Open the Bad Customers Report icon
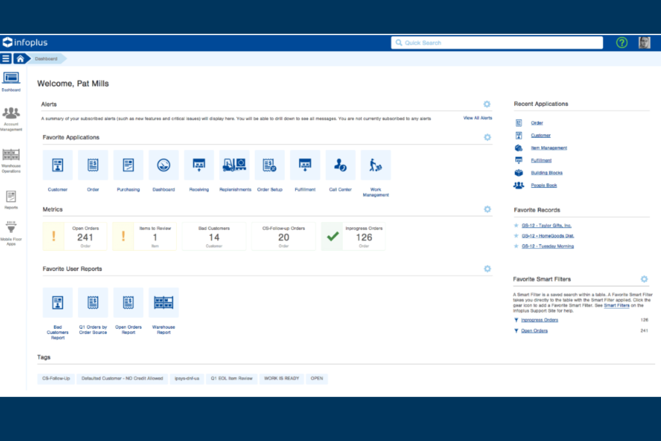 point(58,303)
